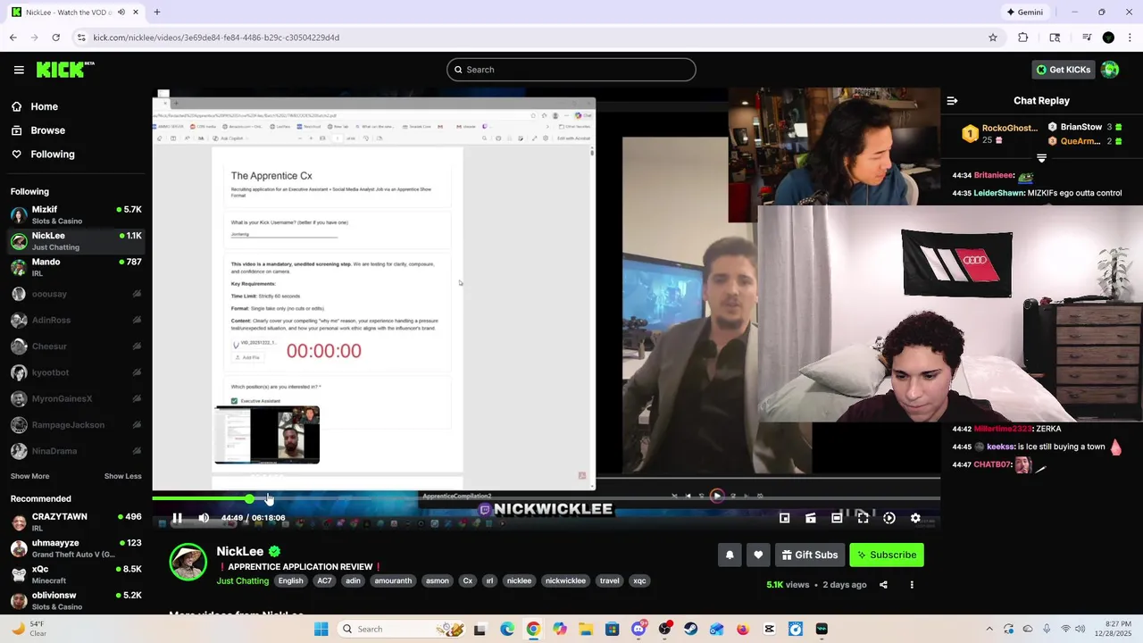
Task: Focus the Kick search field
Action: pos(571,70)
